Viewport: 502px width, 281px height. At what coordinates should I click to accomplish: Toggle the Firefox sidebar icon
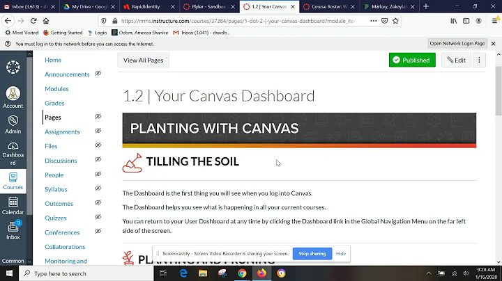(466, 21)
